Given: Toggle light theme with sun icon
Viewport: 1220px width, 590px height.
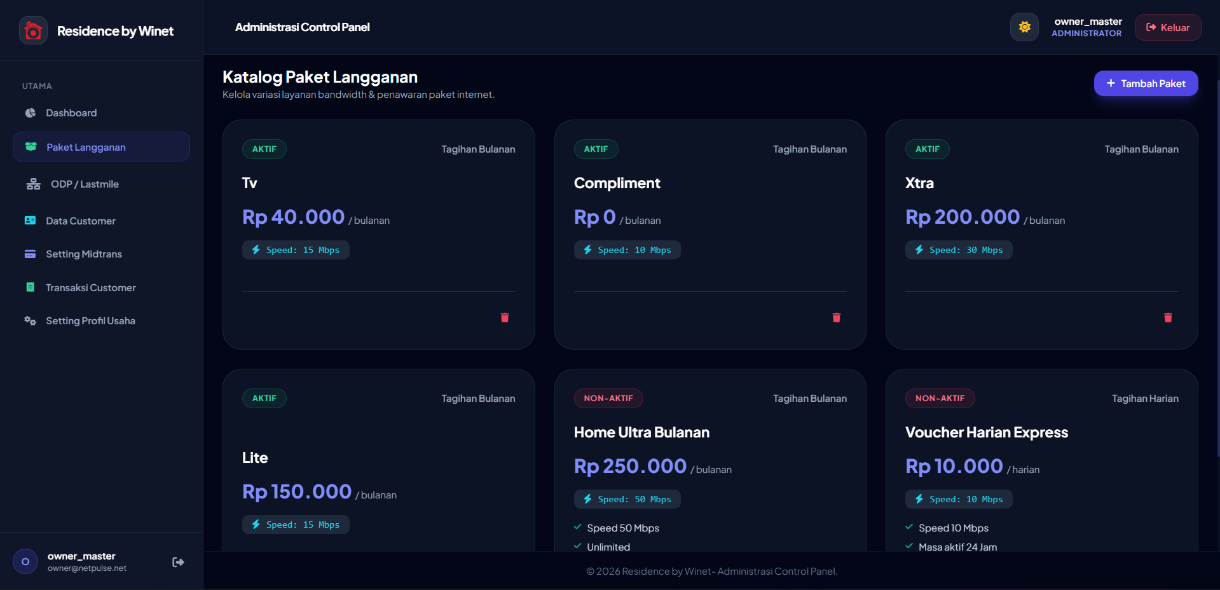Looking at the screenshot, I should [x=1024, y=27].
